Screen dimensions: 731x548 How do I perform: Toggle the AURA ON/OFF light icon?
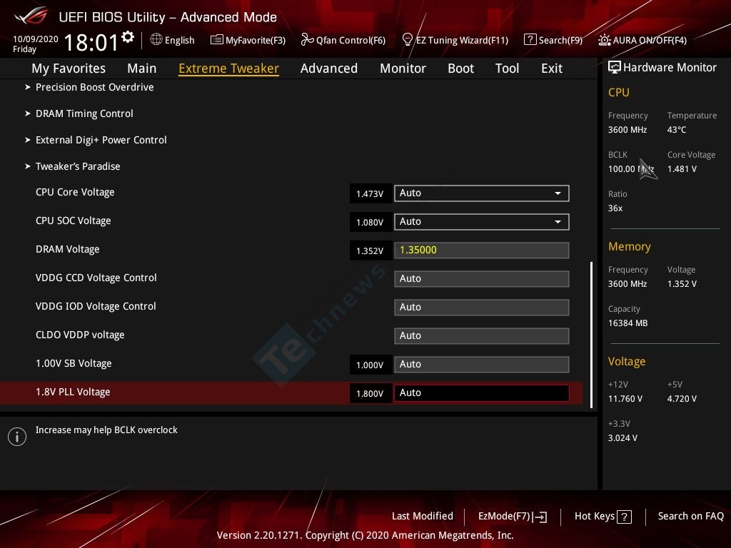pos(604,40)
